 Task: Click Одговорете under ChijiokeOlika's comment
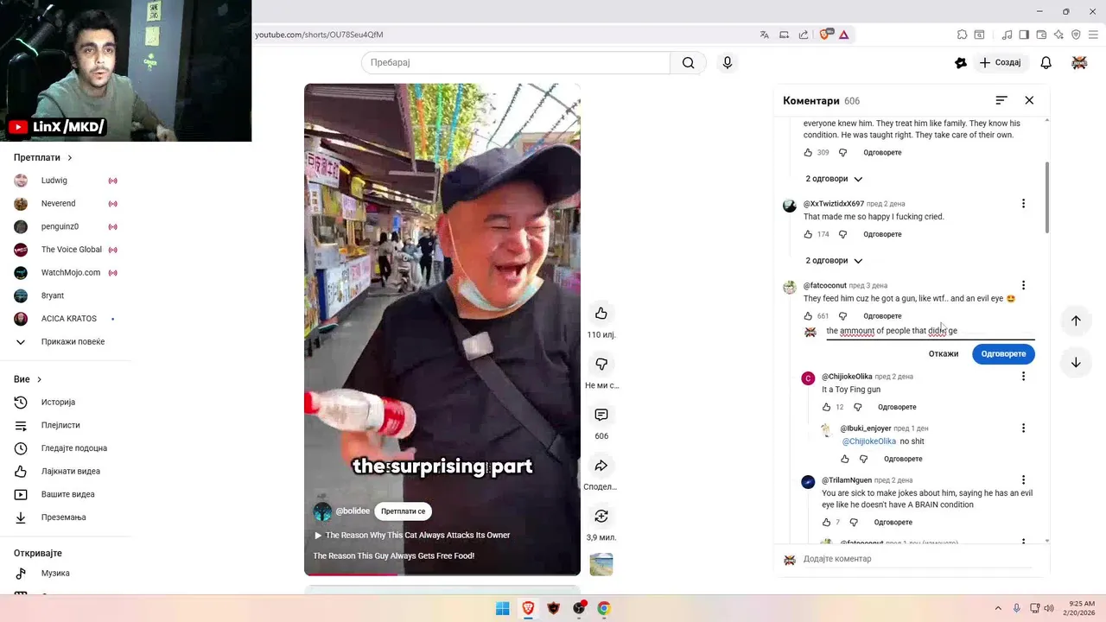897,407
